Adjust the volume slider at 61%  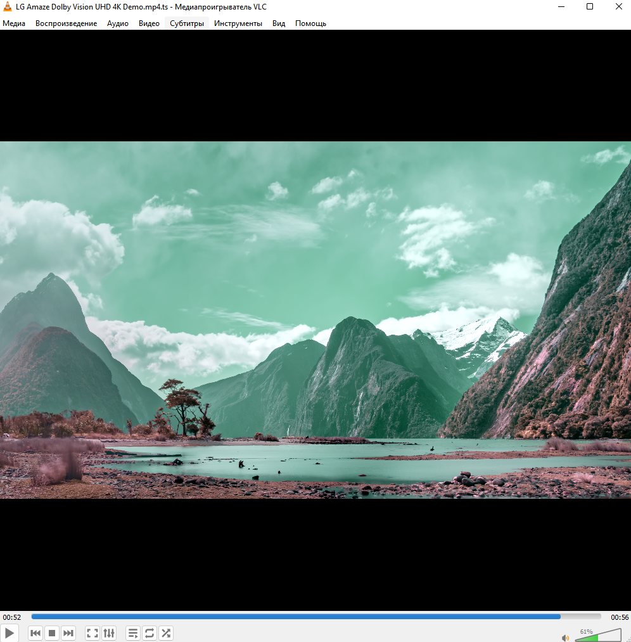pos(598,635)
